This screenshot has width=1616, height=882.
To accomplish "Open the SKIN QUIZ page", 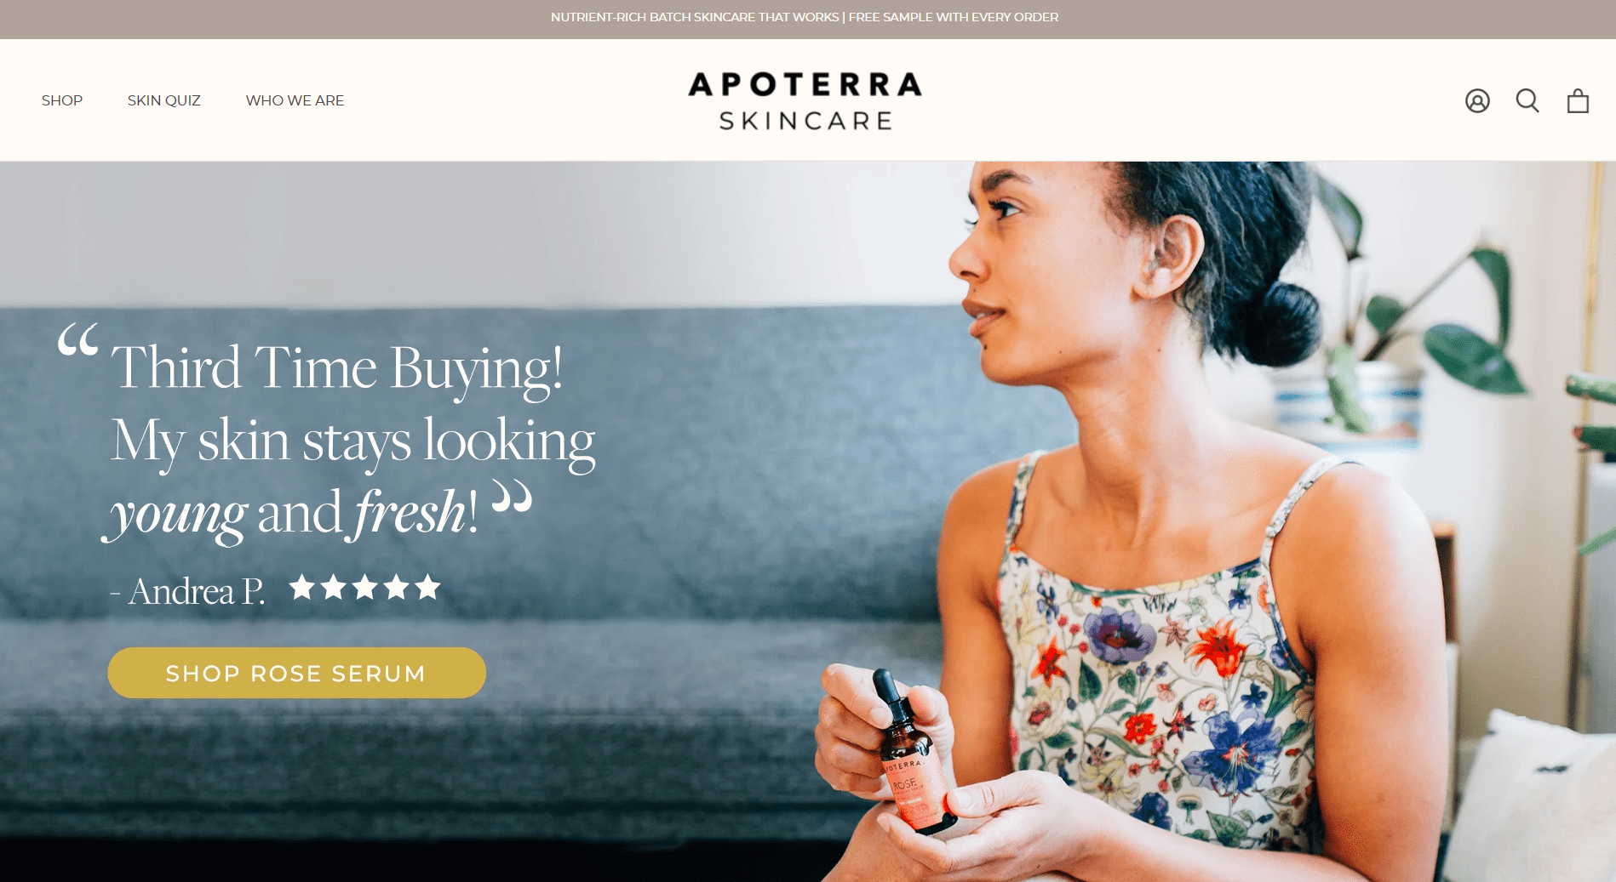I will [x=164, y=100].
